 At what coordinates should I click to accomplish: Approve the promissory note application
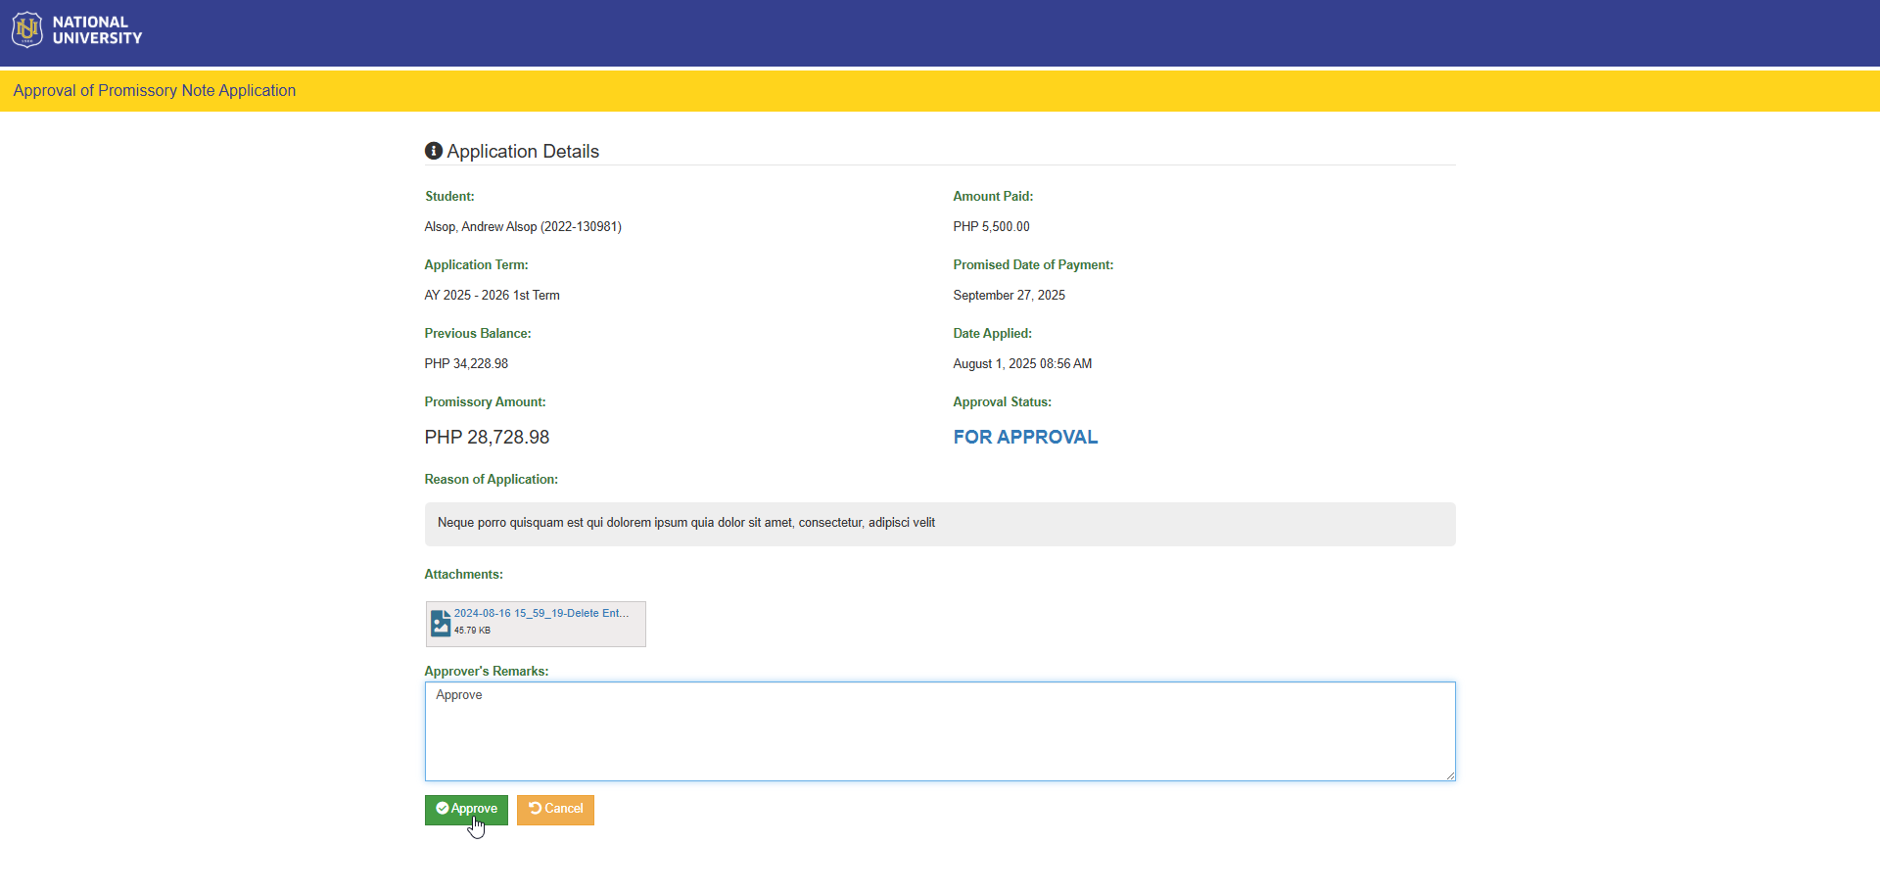pos(466,810)
